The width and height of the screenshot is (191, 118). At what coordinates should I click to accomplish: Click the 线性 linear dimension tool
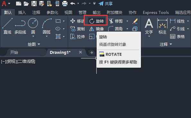coord(178,21)
